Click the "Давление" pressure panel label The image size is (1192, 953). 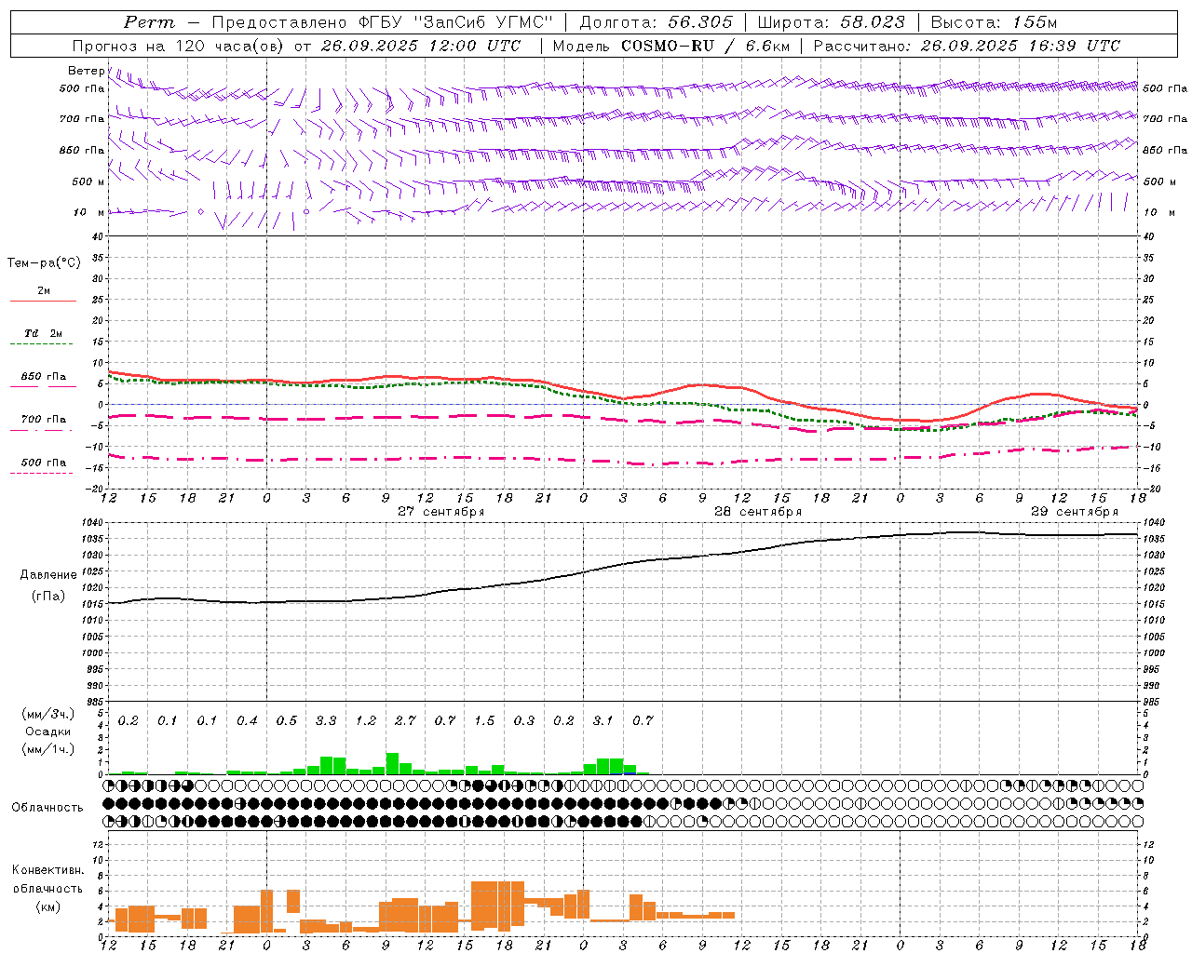(x=48, y=575)
